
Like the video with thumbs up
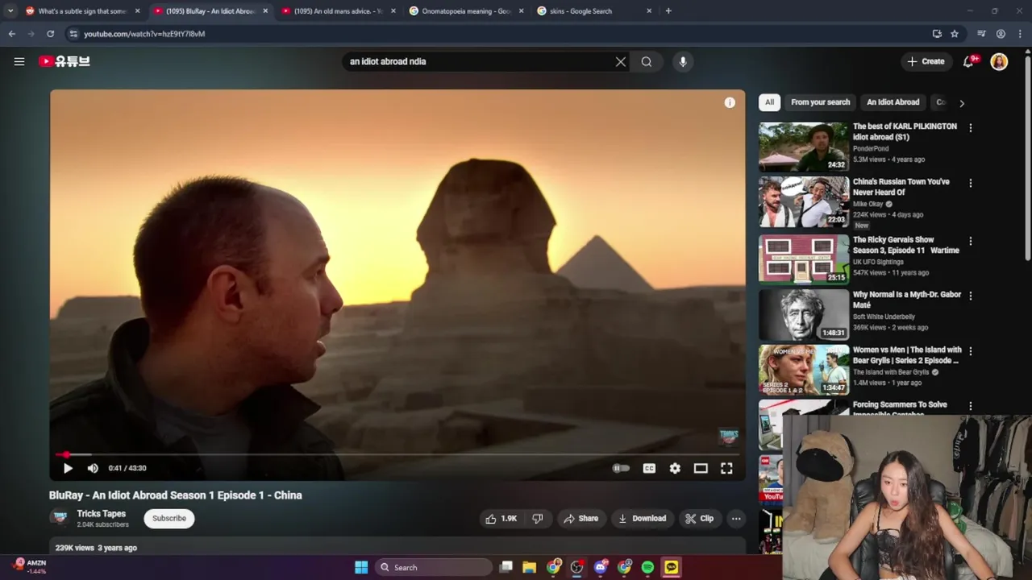(x=501, y=519)
